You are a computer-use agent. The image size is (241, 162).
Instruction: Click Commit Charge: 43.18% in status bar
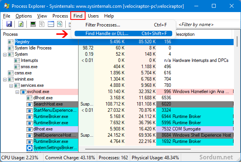(x=70, y=158)
